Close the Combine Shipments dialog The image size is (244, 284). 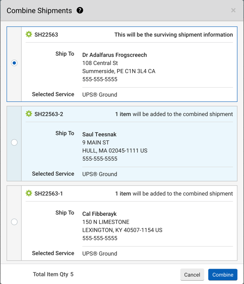pos(233,11)
